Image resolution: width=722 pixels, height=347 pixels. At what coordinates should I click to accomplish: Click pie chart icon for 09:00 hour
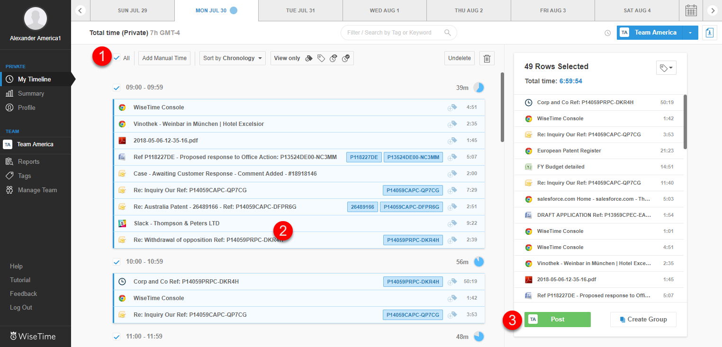(x=479, y=88)
